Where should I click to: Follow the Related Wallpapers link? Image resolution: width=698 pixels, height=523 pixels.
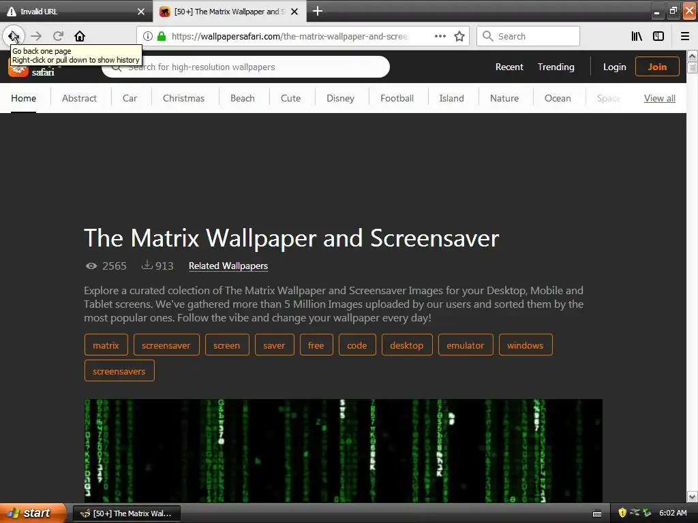(x=228, y=266)
